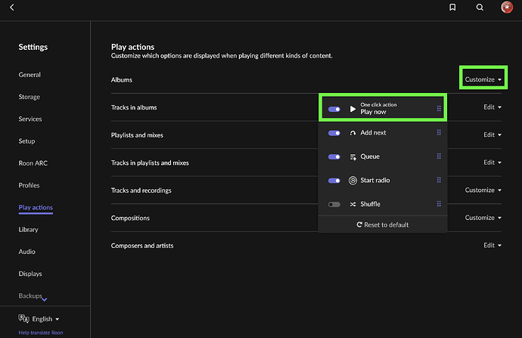Open the Help translate Roon link
Screen dimensions: 522x338
(41, 333)
